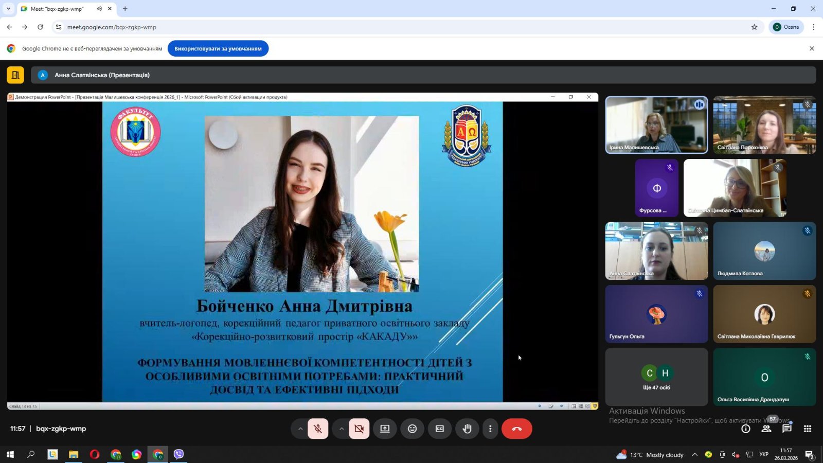The width and height of the screenshot is (823, 463).
Task: Open the chat panel icon
Action: coord(786,429)
